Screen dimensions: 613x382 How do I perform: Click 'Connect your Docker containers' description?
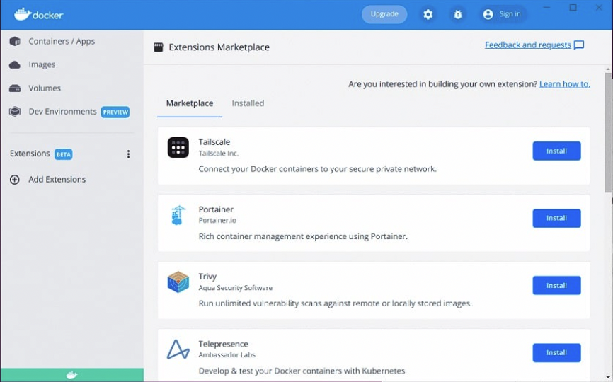point(317,169)
